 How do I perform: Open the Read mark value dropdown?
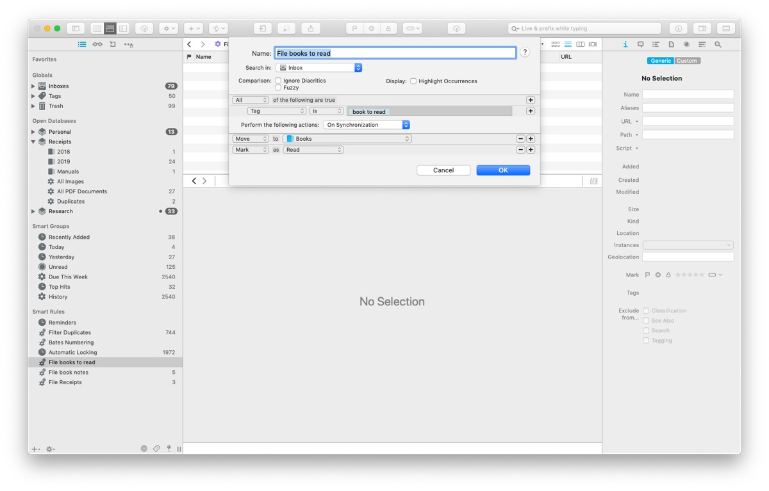tap(313, 150)
